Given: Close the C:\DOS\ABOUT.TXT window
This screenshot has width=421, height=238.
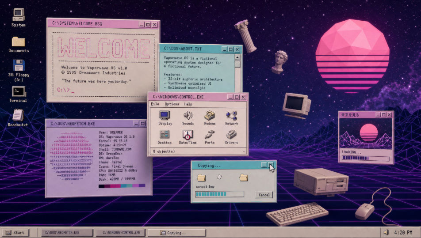Looking at the screenshot, I should (237, 49).
